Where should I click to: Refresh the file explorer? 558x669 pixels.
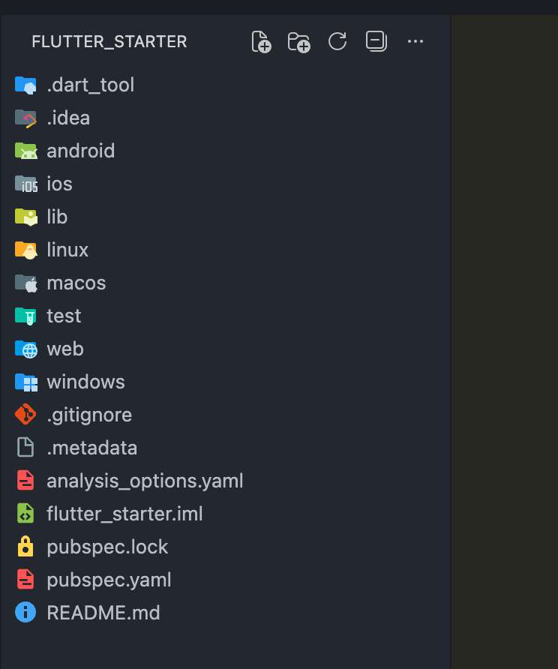337,42
